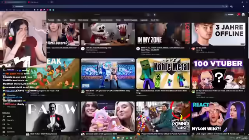Open the 'fürs Lästern?' video thumbnail
Viewport: 249px width, 140px height.
coord(63,34)
